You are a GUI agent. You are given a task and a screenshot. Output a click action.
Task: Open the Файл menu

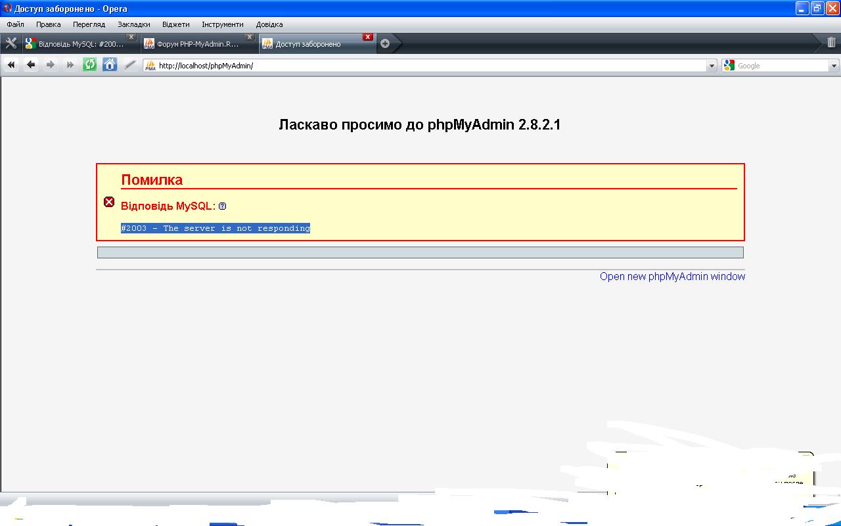pos(15,24)
